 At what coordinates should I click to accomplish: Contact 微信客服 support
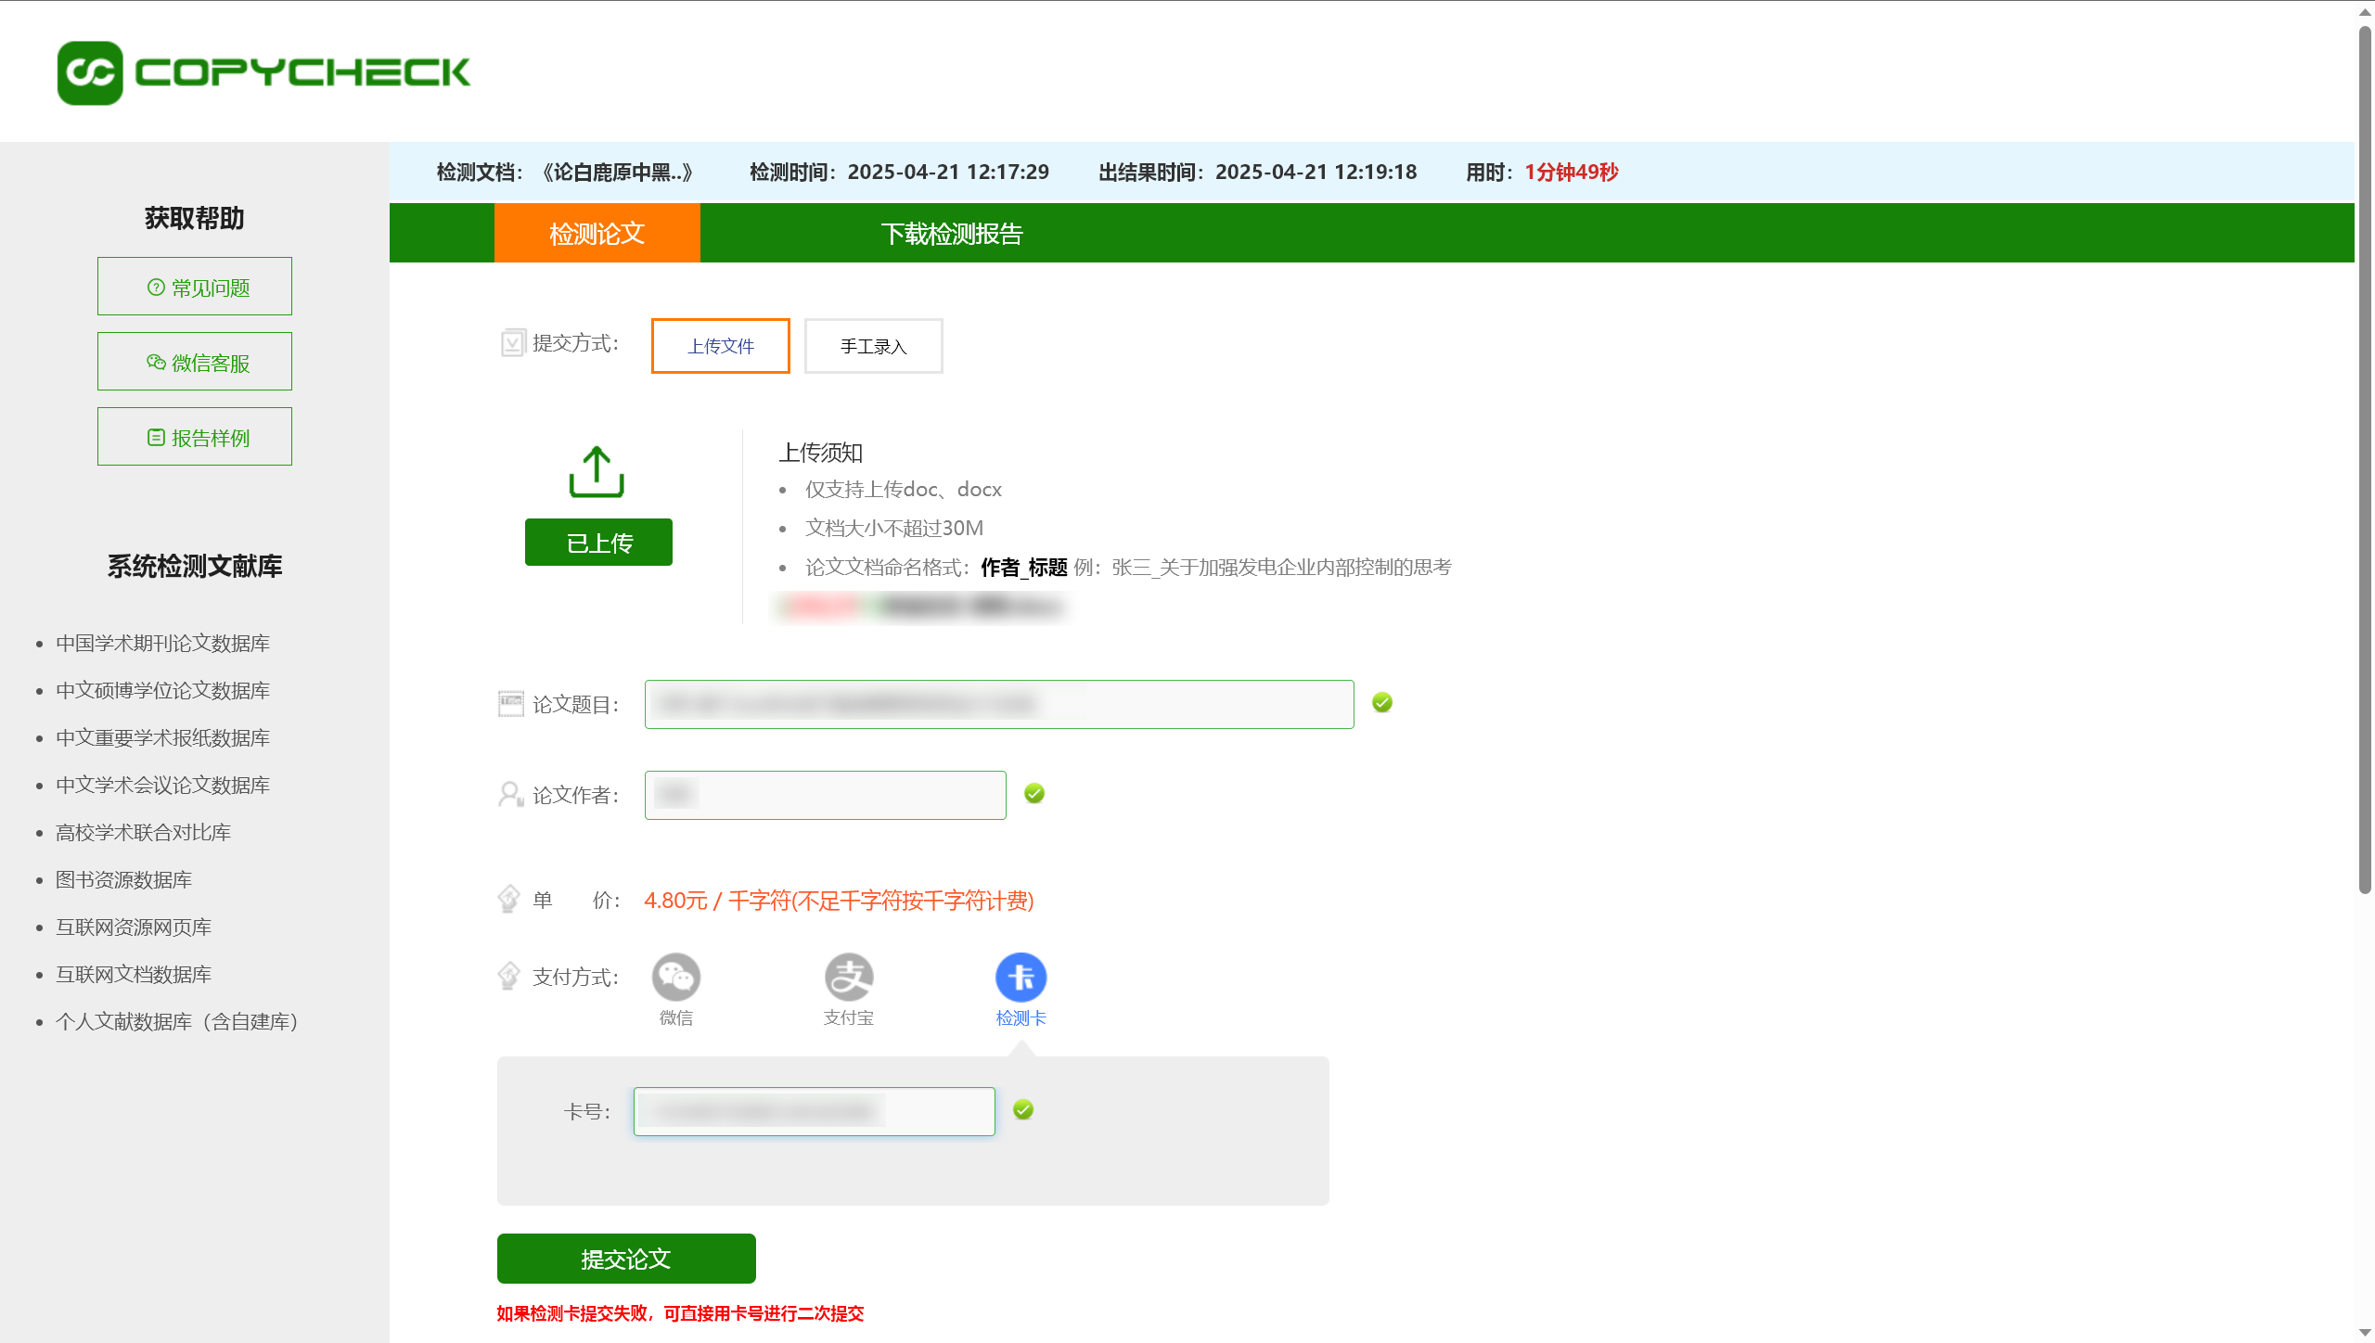(195, 362)
